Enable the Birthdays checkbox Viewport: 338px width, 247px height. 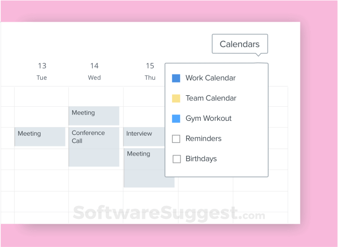pos(176,159)
